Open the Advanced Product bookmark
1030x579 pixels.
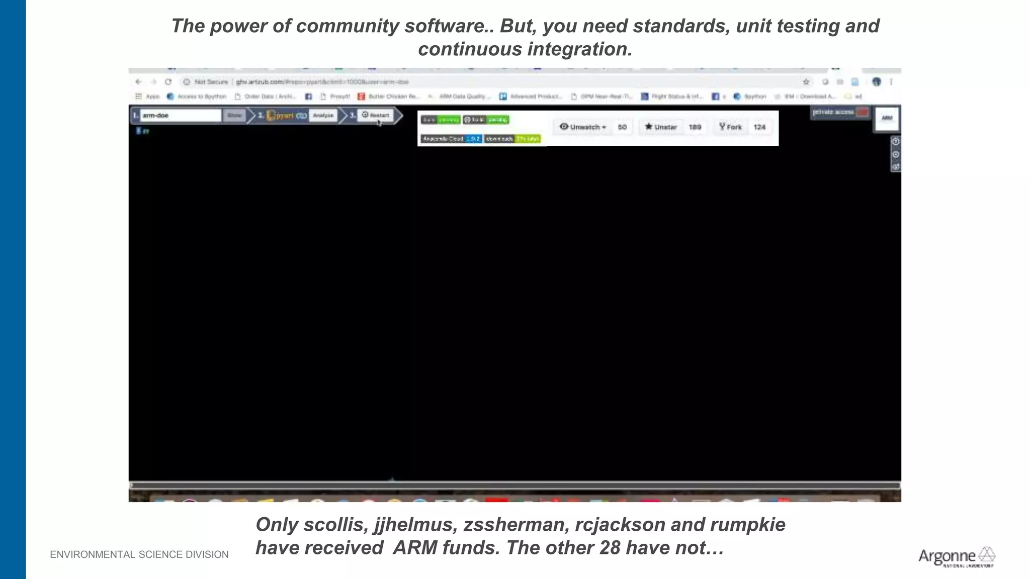(x=531, y=96)
